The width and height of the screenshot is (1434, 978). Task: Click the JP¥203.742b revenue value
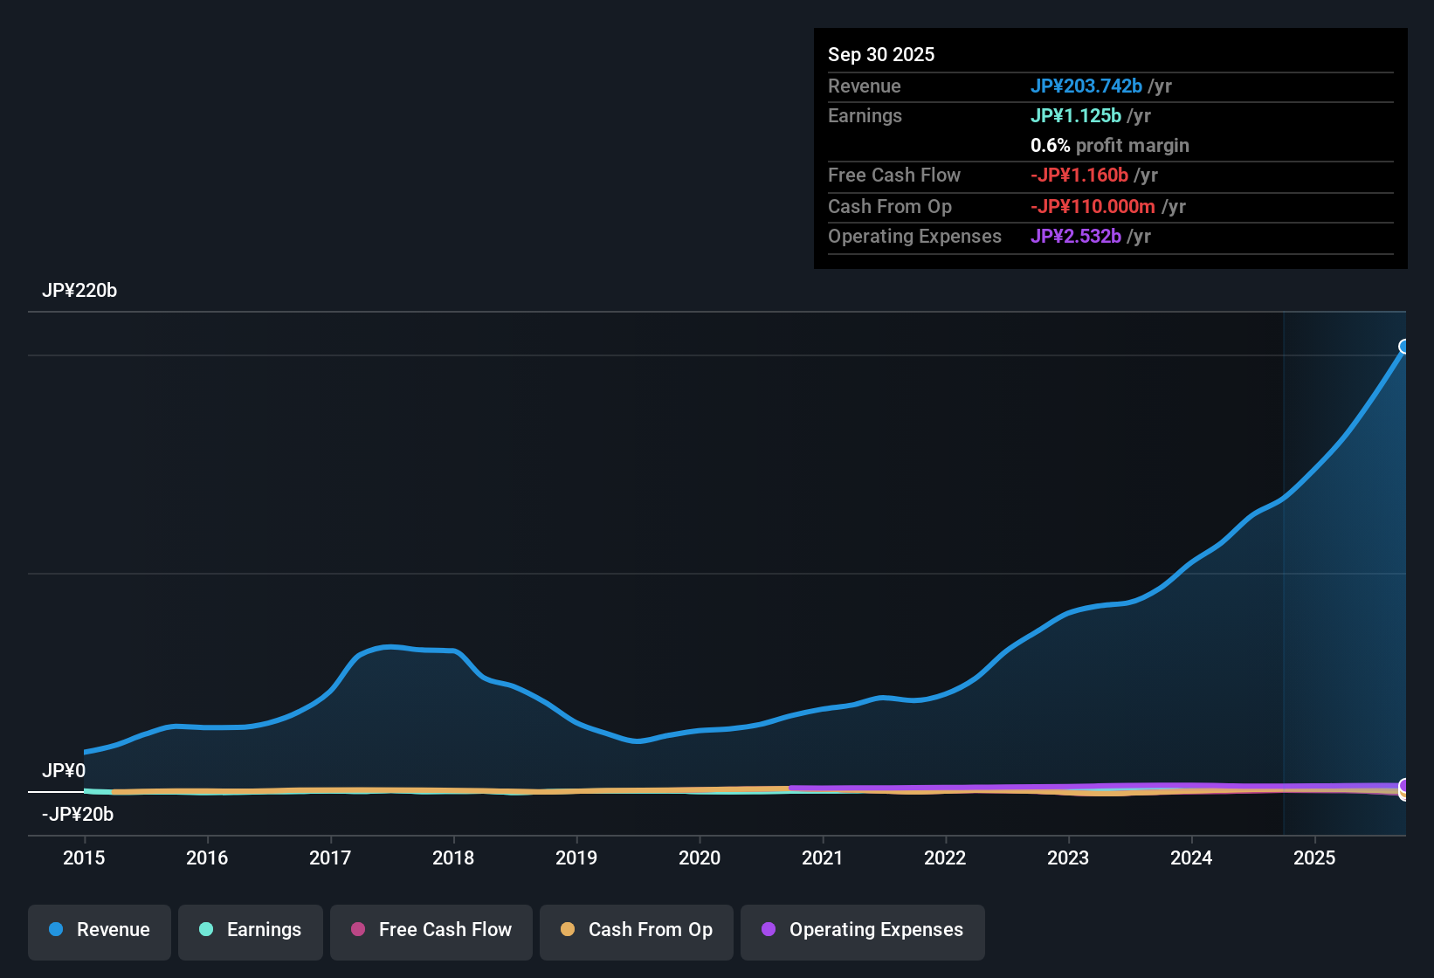coord(1087,86)
